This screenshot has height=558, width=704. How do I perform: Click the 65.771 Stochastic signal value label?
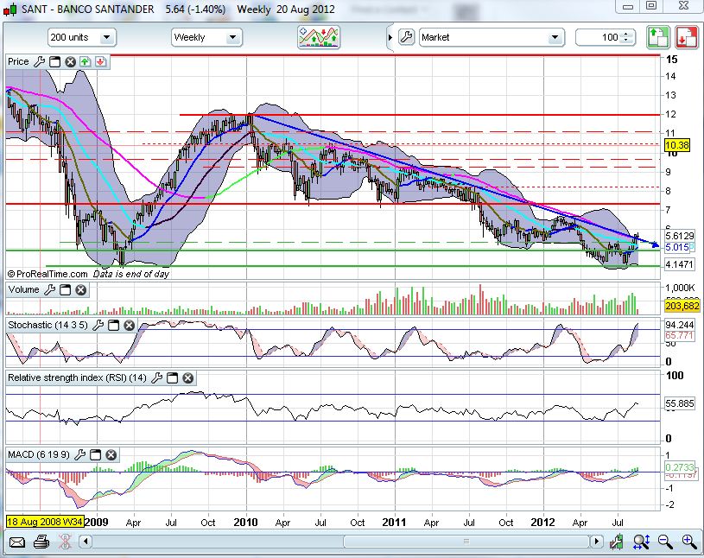pos(679,335)
